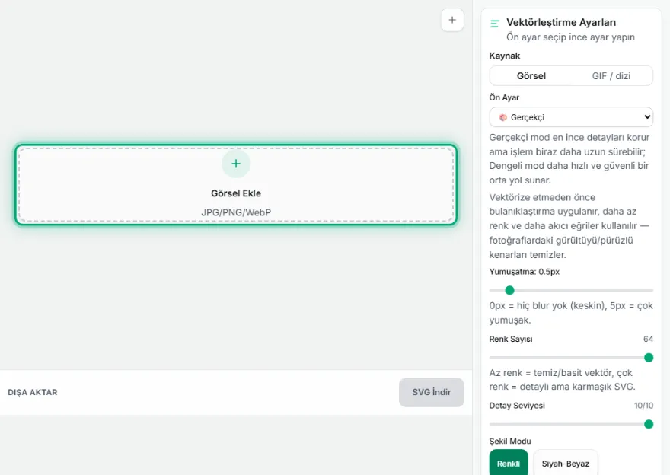Choose Siyah-Beyaz shape mode
This screenshot has height=475, width=670.
click(x=565, y=464)
